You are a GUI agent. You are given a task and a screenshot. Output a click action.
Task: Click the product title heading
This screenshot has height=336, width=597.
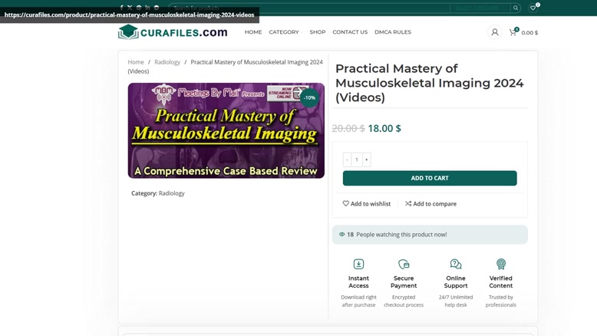pyautogui.click(x=430, y=83)
